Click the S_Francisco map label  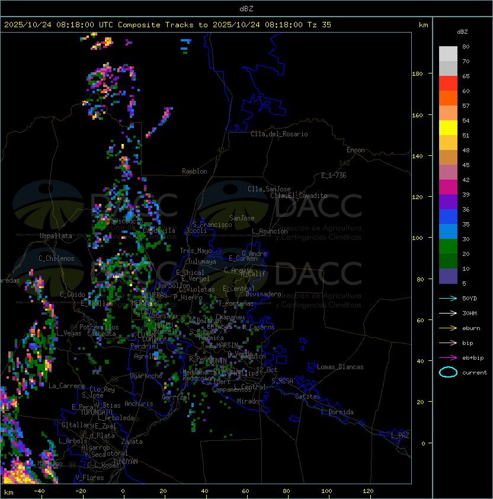coord(212,225)
